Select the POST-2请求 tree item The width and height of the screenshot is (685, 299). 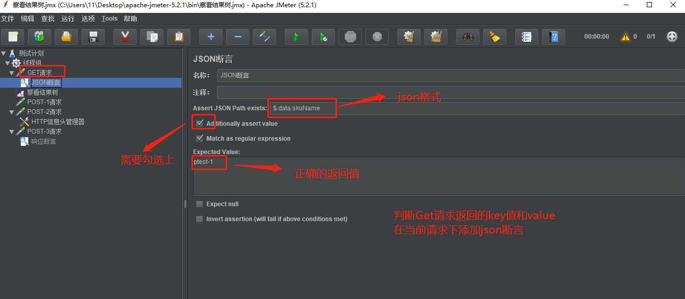coord(44,112)
